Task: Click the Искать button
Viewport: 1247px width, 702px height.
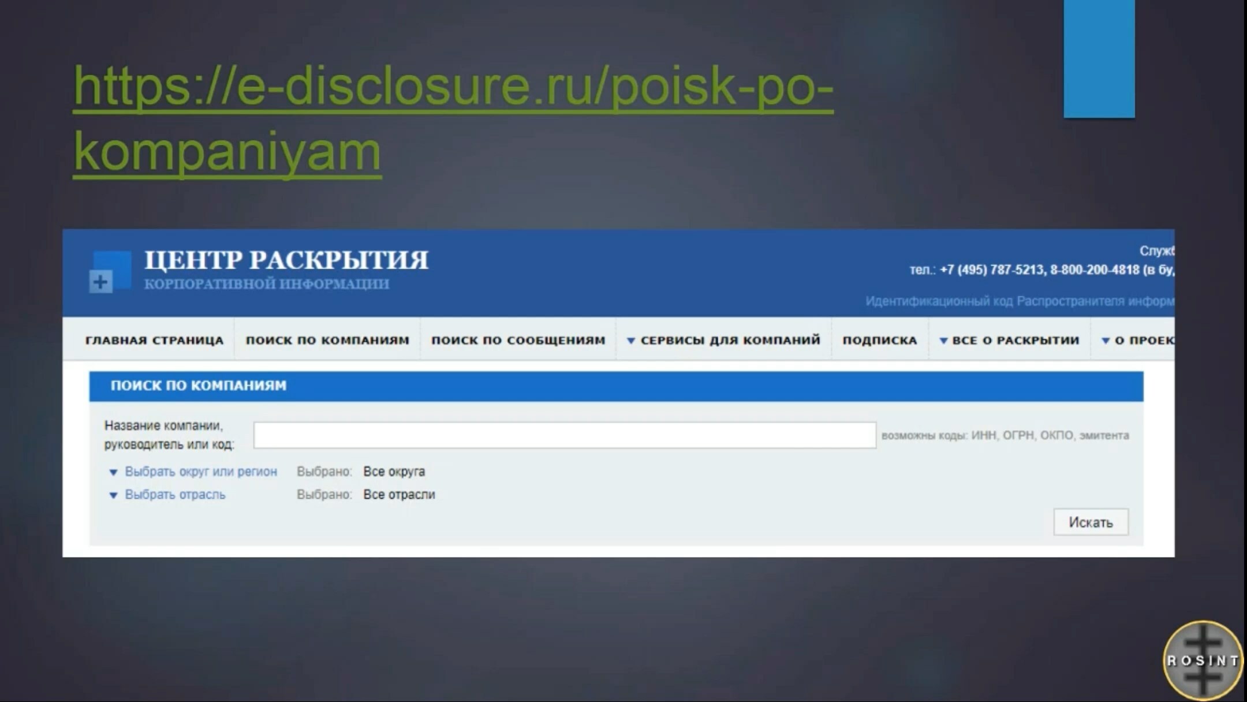Action: point(1091,522)
